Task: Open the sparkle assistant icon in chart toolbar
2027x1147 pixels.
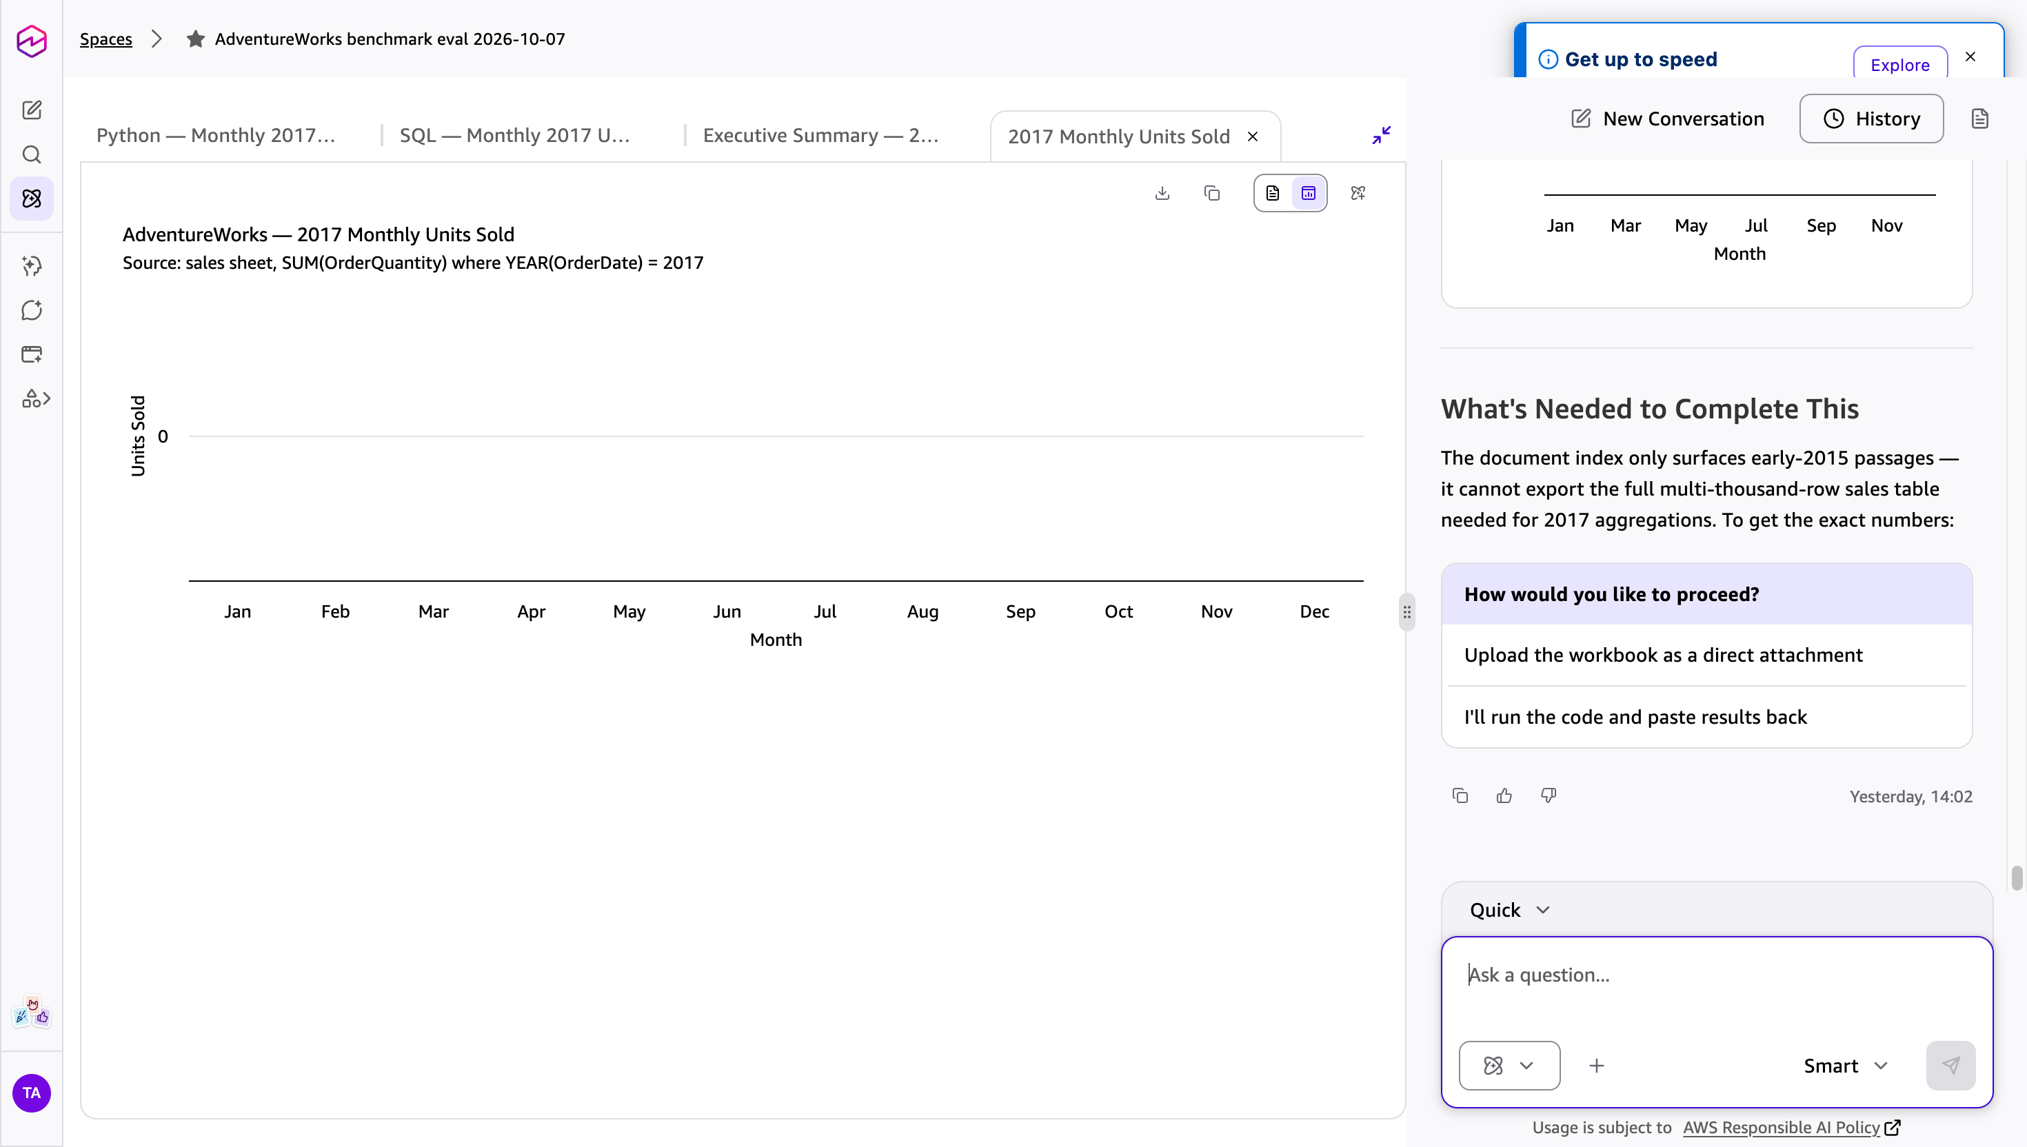Action: tap(1358, 193)
